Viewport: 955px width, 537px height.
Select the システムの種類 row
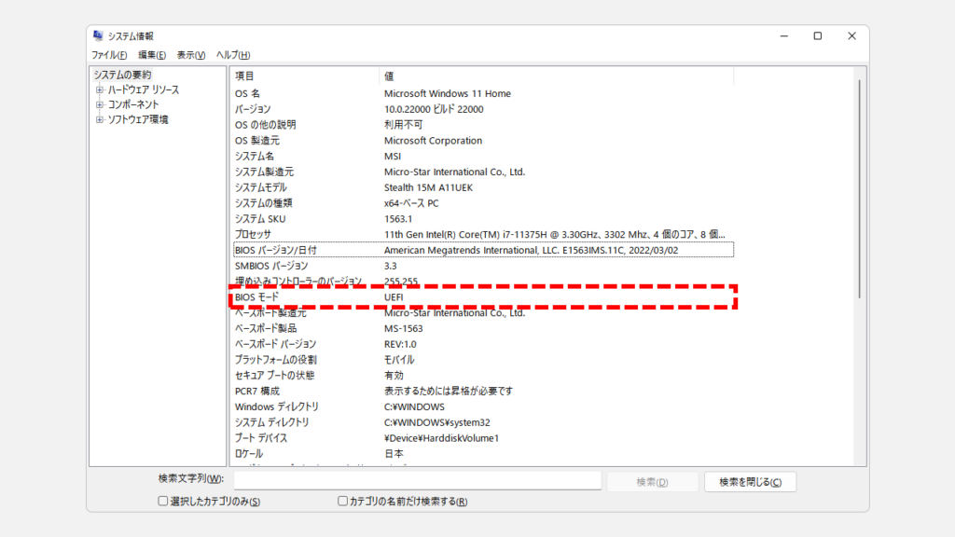click(484, 203)
